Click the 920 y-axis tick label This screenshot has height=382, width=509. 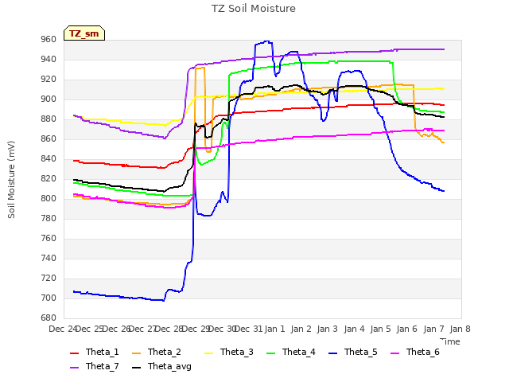pos(49,80)
